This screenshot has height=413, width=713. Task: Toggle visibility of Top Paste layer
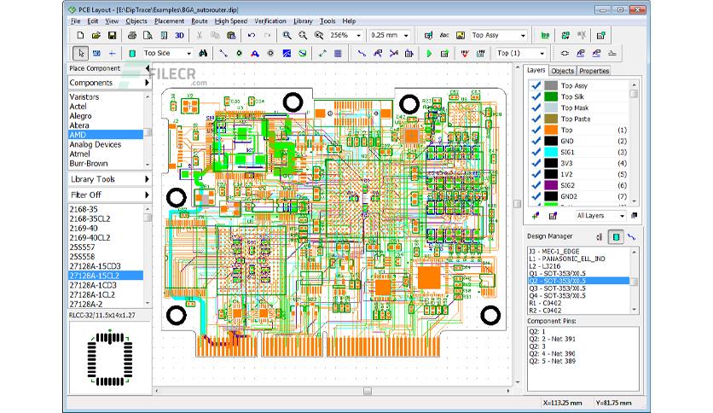[x=536, y=119]
